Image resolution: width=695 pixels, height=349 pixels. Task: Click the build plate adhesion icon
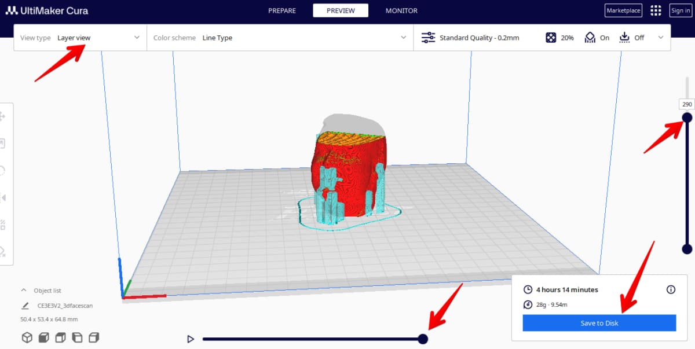(624, 38)
